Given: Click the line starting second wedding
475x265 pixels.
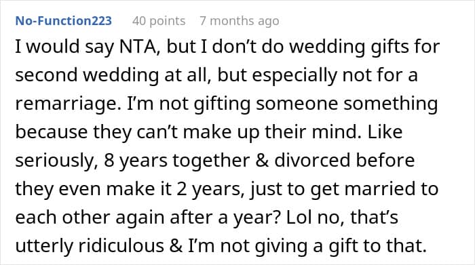Looking at the screenshot, I should [x=216, y=76].
